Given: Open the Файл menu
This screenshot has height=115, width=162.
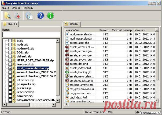Looking at the screenshot, I should point(6,8).
